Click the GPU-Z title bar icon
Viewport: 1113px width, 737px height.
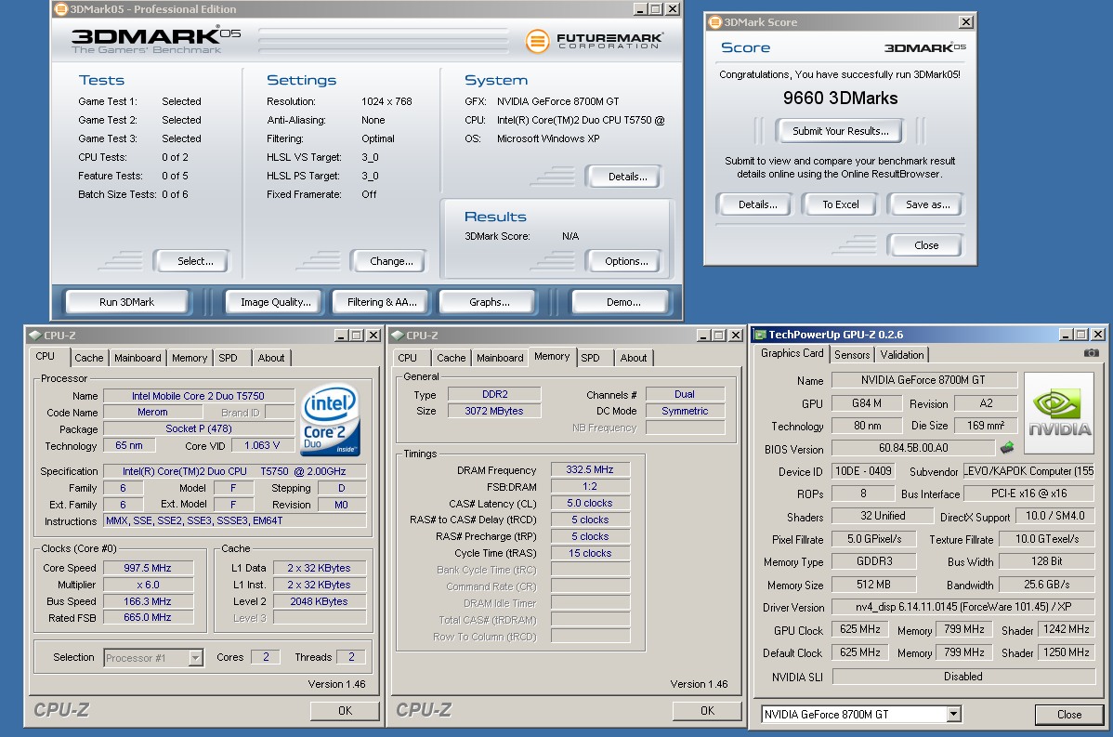[x=760, y=335]
